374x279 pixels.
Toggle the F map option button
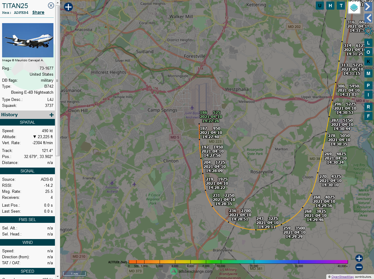click(x=368, y=116)
